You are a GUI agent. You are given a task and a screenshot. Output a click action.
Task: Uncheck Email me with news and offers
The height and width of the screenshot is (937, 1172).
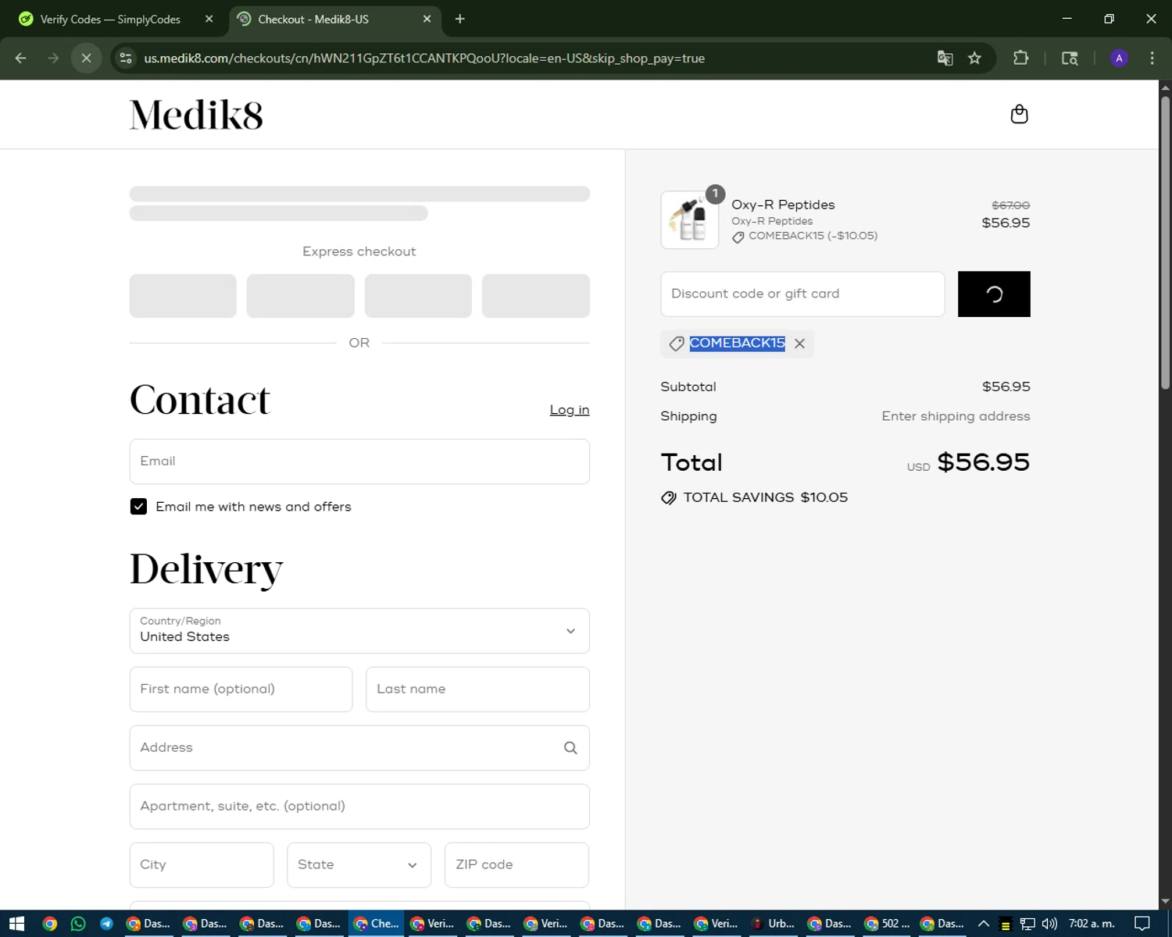click(x=138, y=507)
